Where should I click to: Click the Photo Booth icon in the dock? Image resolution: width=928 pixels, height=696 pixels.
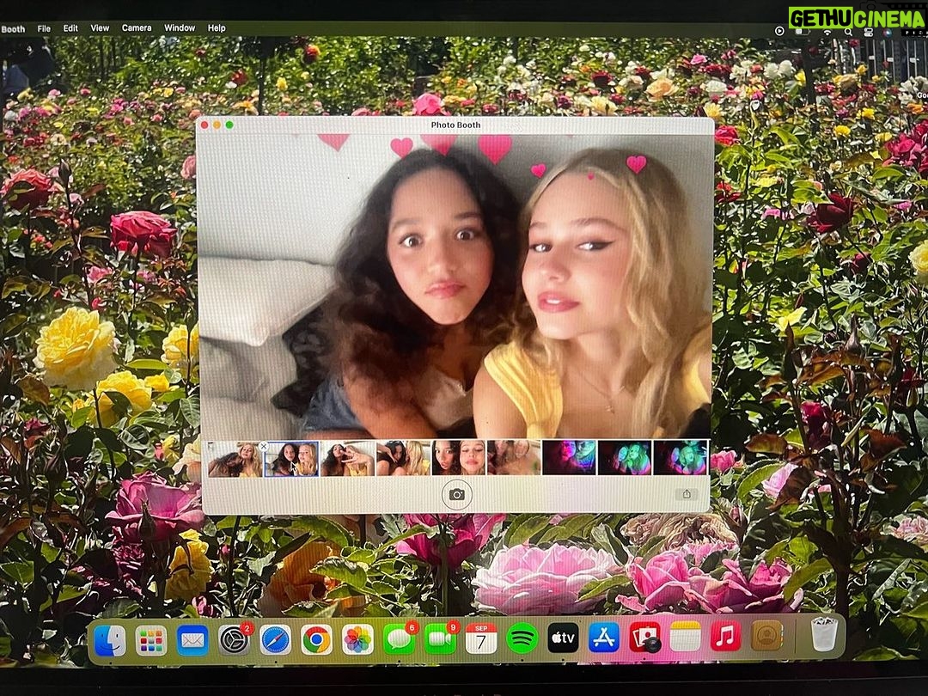[x=644, y=638]
